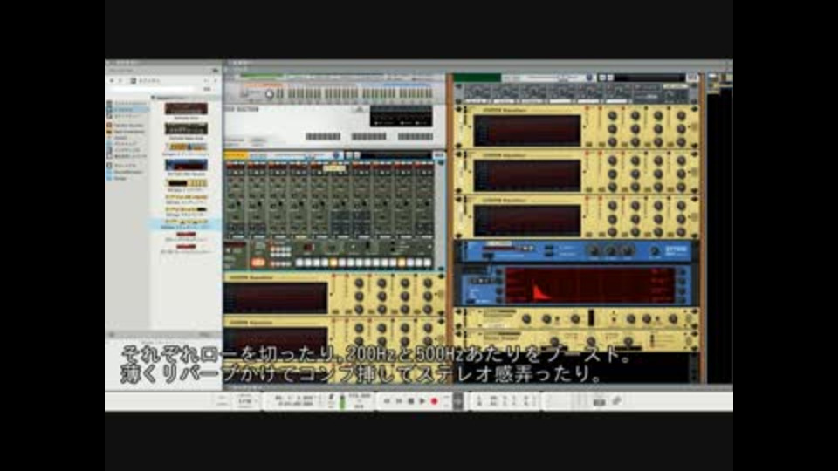This screenshot has height=471, width=838.
Task: Toggle Redrum's first step button
Action: tap(299, 263)
